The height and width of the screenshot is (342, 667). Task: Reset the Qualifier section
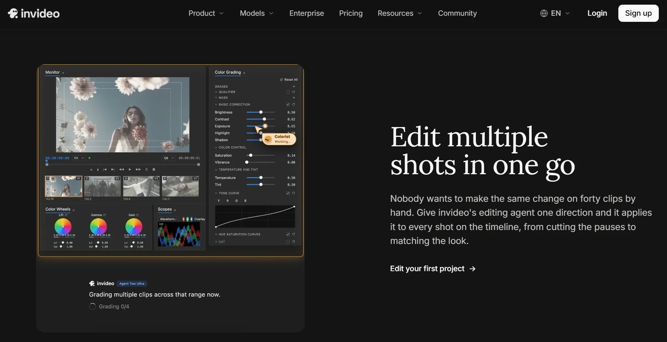pyautogui.click(x=294, y=92)
